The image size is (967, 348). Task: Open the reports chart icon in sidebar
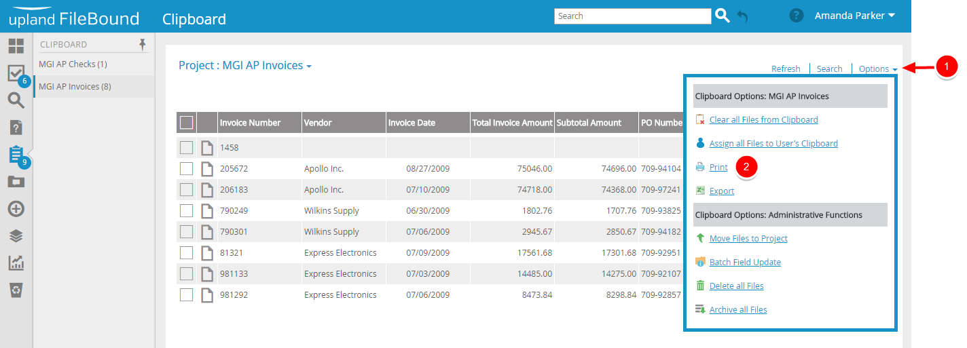coord(16,263)
